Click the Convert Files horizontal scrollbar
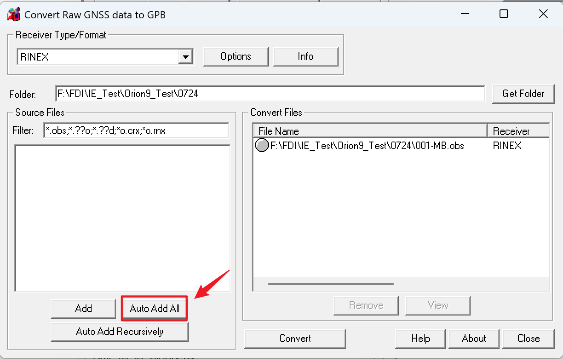The width and height of the screenshot is (563, 359). [x=330, y=284]
